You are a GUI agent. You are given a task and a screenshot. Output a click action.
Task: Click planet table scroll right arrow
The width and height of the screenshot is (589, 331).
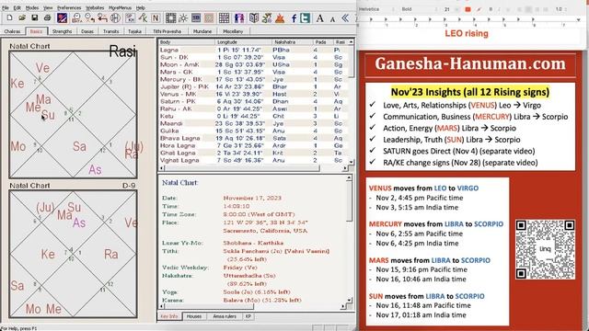pos(344,168)
